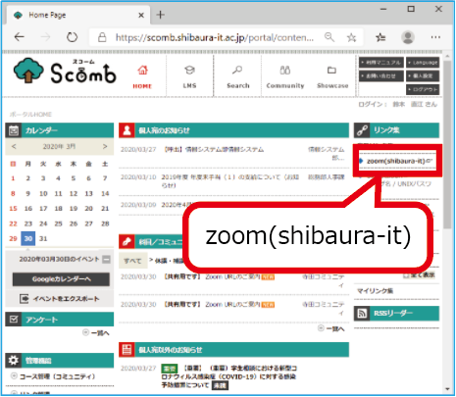Select March 30 in the calendar
The image size is (456, 397).
click(x=28, y=238)
